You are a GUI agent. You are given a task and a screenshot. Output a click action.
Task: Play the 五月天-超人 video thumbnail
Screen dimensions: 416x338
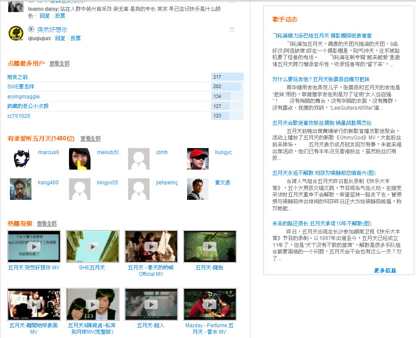[151, 304]
